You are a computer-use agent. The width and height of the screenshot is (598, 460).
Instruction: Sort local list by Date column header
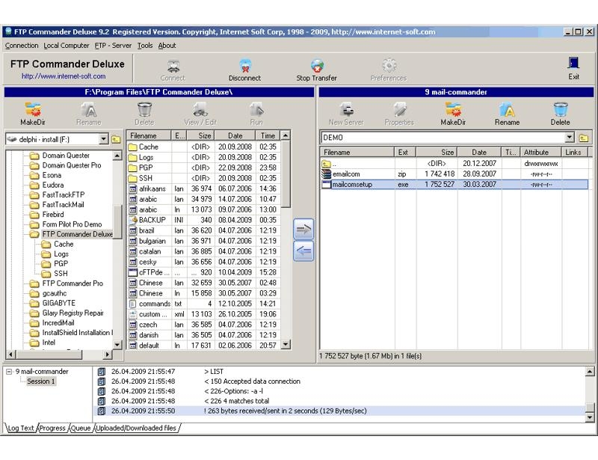pos(235,135)
